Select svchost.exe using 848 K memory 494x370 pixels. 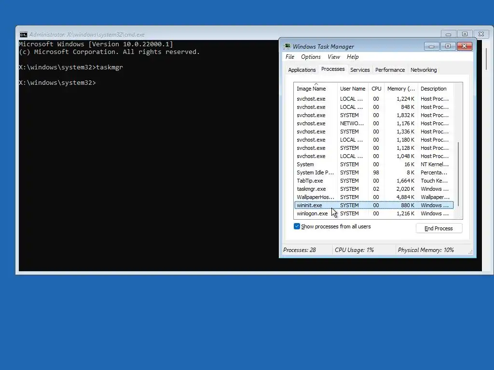(x=374, y=107)
